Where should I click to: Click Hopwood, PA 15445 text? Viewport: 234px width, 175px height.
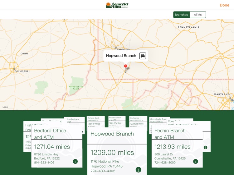click(x=107, y=166)
